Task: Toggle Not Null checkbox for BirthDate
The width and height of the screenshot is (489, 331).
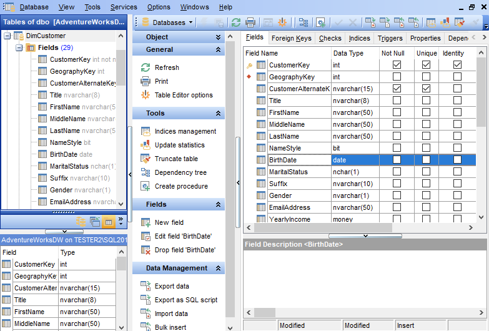Action: [397, 159]
